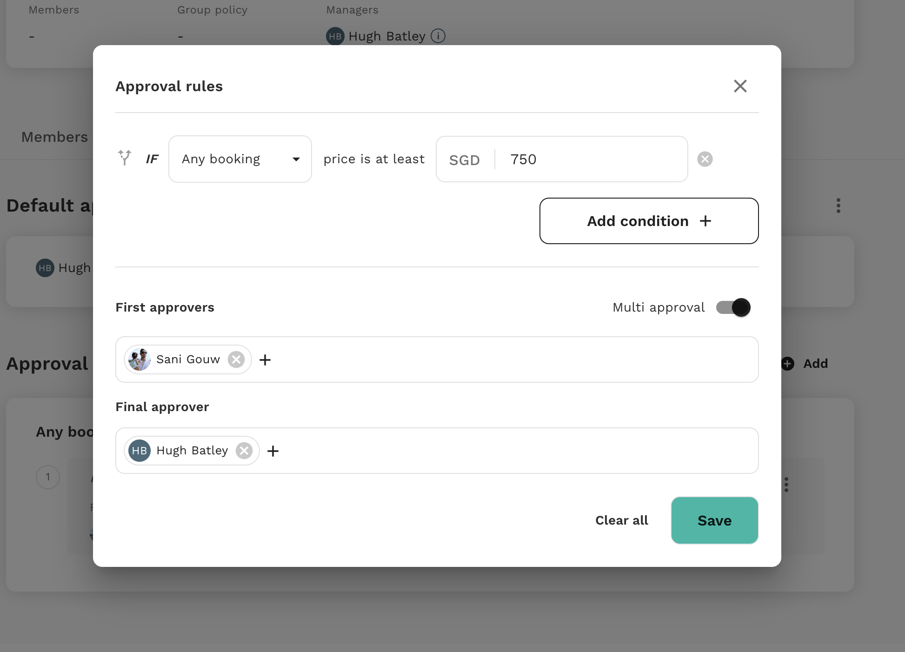The image size is (905, 652).
Task: Click the 'price is at least' text
Action: [374, 159]
